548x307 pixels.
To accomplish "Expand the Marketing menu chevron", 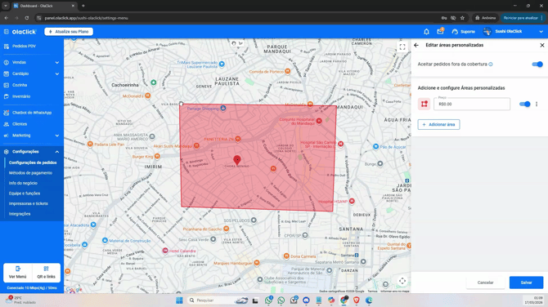I will pyautogui.click(x=57, y=136).
